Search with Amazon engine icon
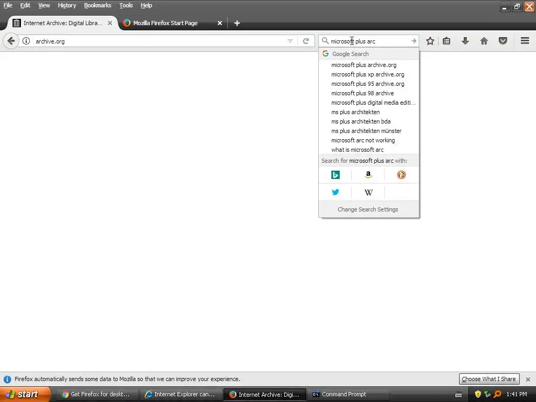Image resolution: width=536 pixels, height=402 pixels. tap(368, 175)
